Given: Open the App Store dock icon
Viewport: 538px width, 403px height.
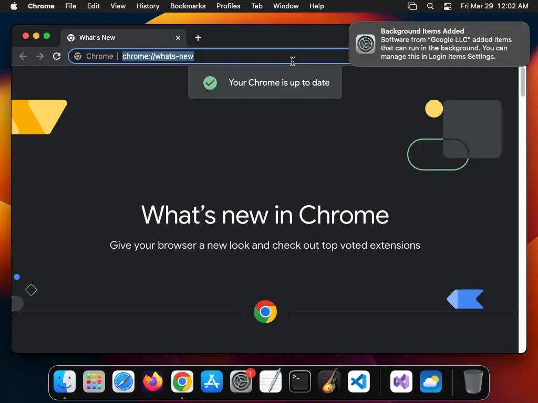Looking at the screenshot, I should (x=212, y=381).
